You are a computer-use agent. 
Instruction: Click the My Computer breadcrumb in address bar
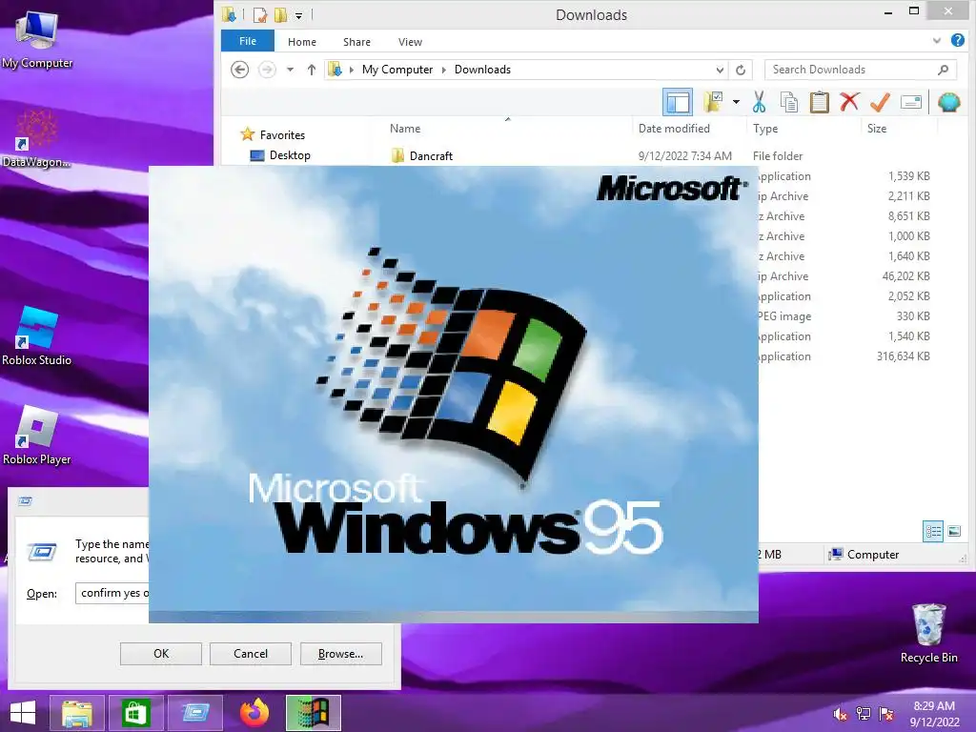click(x=397, y=70)
